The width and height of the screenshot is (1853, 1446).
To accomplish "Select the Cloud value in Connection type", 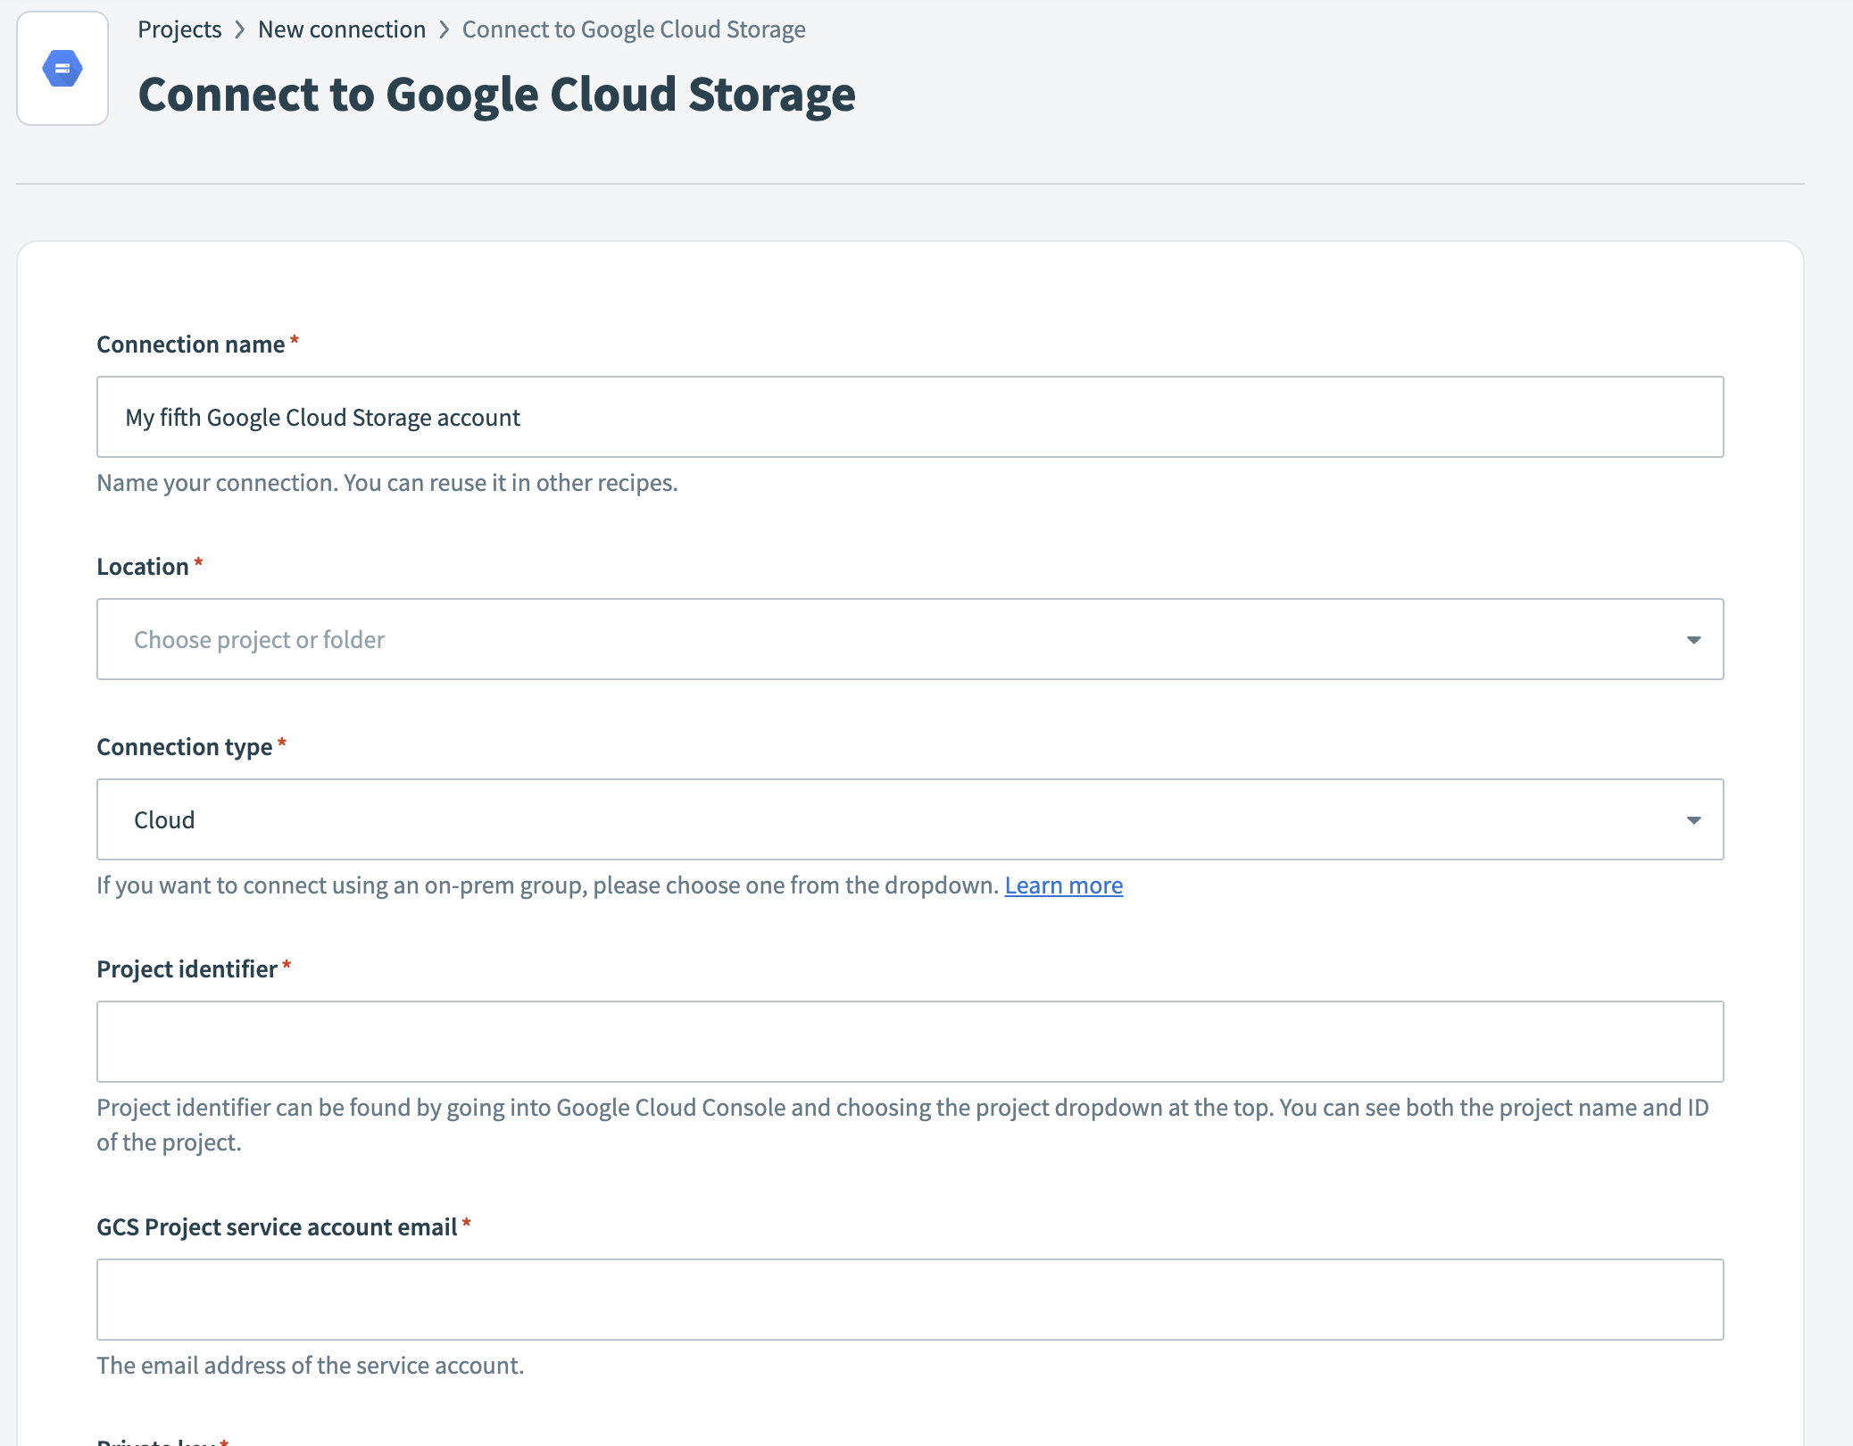I will pos(164,819).
